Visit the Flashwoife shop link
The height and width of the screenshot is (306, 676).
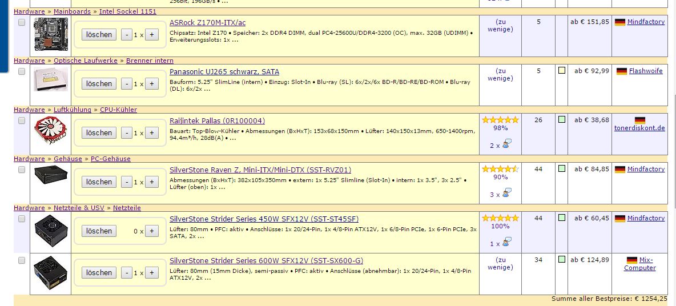[646, 71]
